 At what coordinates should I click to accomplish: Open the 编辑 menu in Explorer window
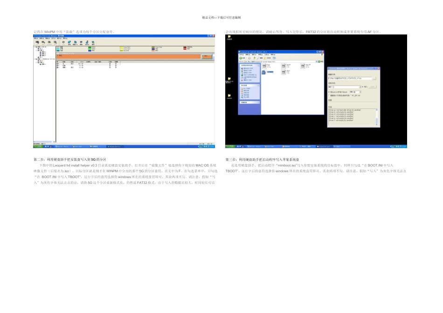(x=248, y=54)
